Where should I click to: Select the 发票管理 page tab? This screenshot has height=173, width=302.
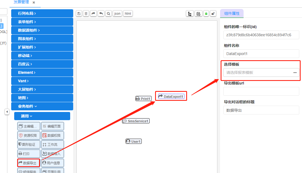point(21,2)
